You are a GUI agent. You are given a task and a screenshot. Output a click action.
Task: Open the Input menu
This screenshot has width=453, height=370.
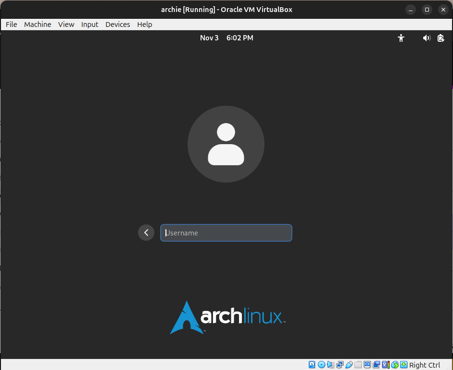pyautogui.click(x=89, y=25)
